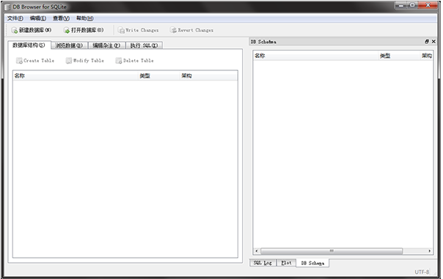The width and height of the screenshot is (443, 279).
Task: Maximize the DB Browser for SQLite window
Action: 412,5
